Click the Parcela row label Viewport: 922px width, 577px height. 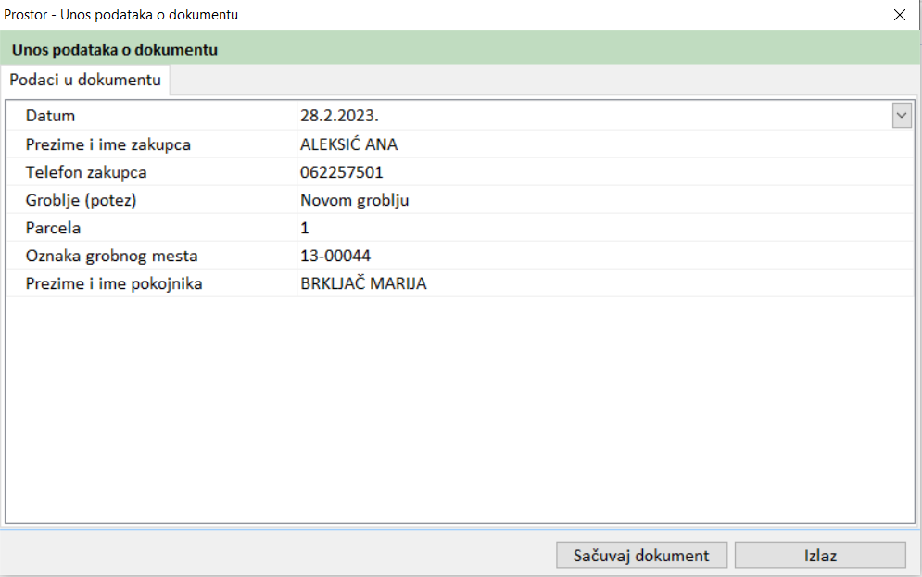54,228
